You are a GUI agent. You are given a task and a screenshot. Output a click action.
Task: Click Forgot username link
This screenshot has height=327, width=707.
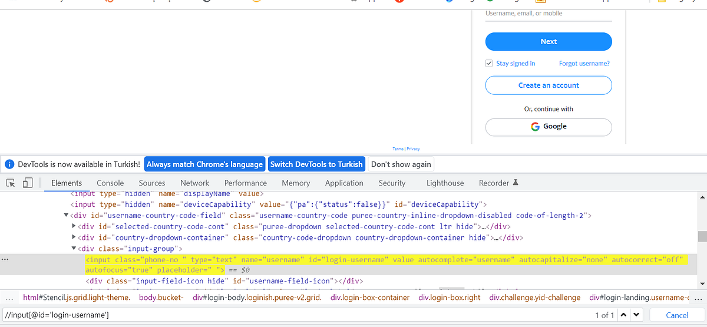584,64
